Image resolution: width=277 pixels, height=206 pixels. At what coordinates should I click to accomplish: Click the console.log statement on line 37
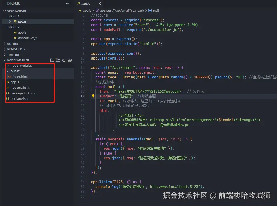pyautogui.click(x=150, y=187)
